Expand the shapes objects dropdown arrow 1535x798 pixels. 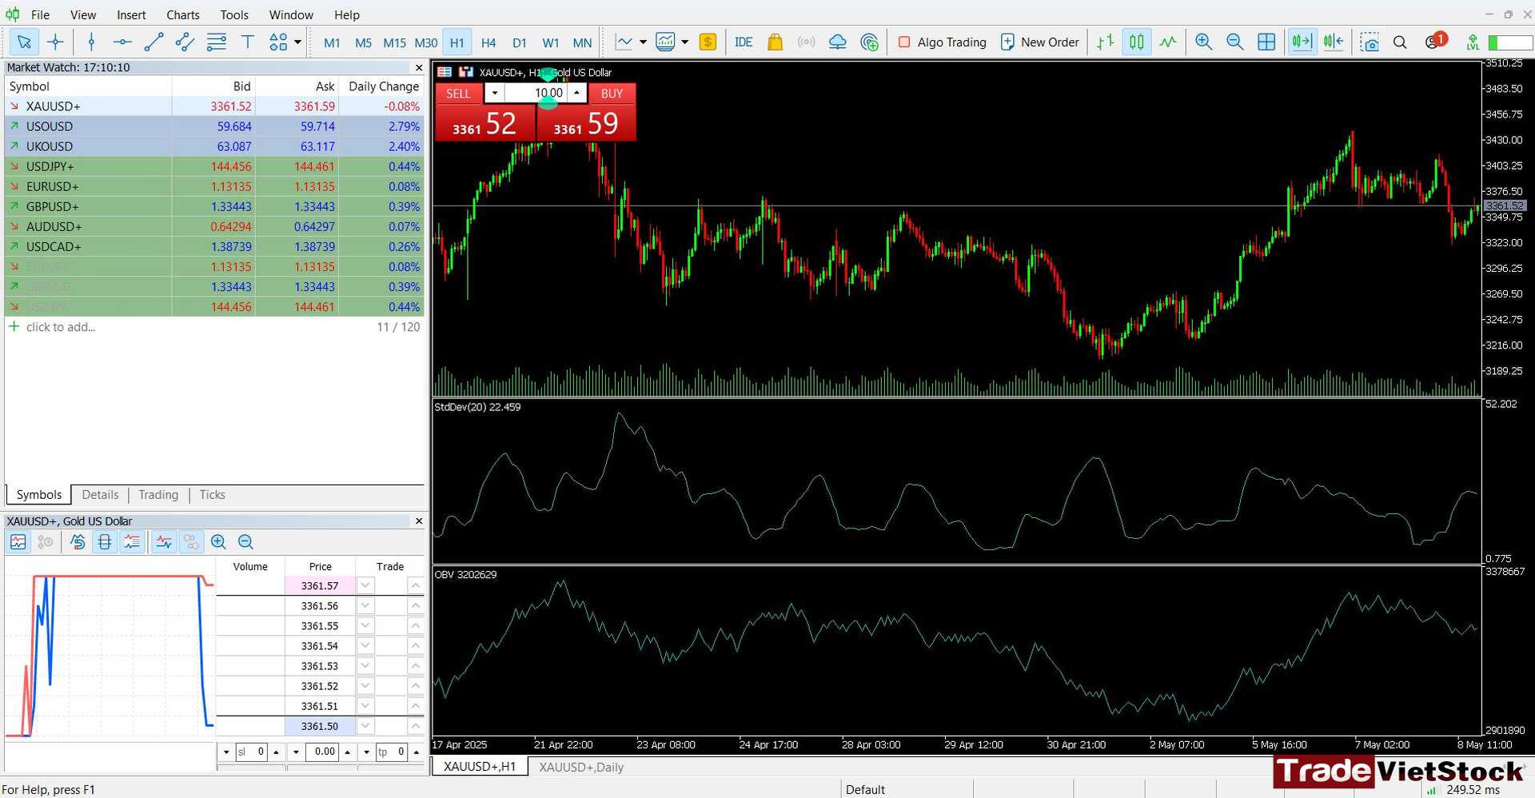tap(297, 42)
